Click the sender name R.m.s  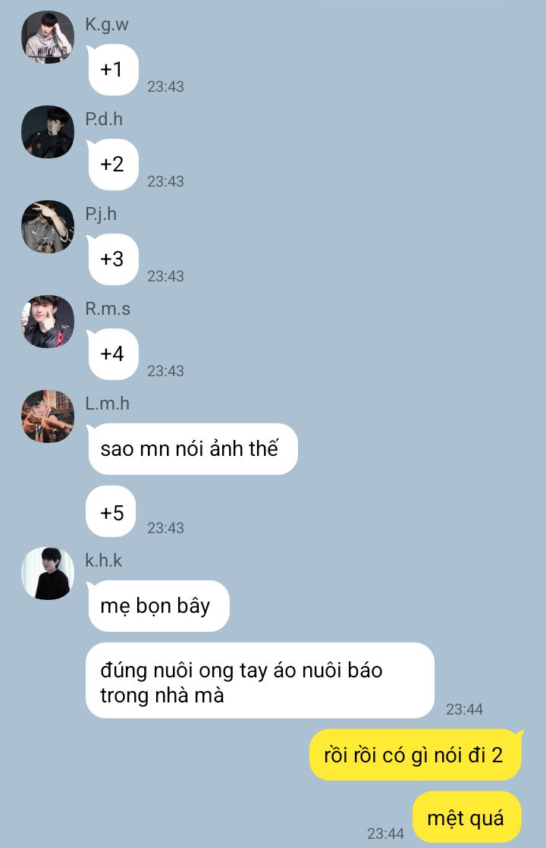tap(108, 309)
